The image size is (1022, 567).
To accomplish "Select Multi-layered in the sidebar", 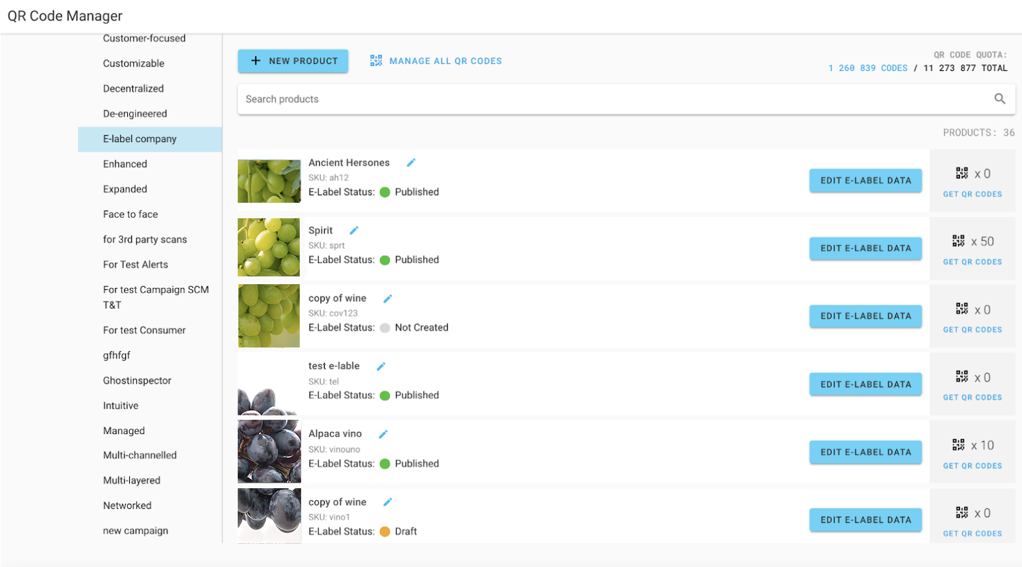I will pyautogui.click(x=132, y=480).
